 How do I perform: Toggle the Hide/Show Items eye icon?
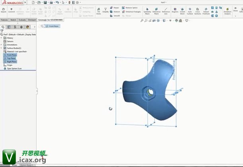pos(170,20)
